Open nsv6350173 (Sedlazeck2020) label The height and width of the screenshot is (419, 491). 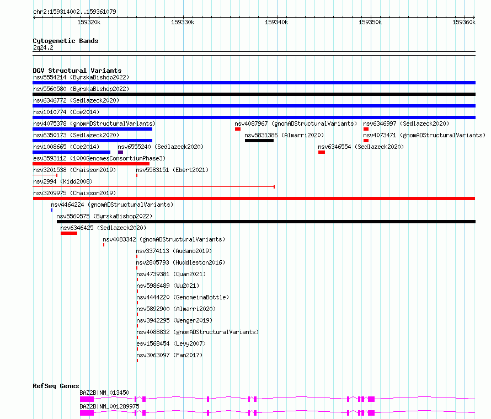click(x=76, y=135)
